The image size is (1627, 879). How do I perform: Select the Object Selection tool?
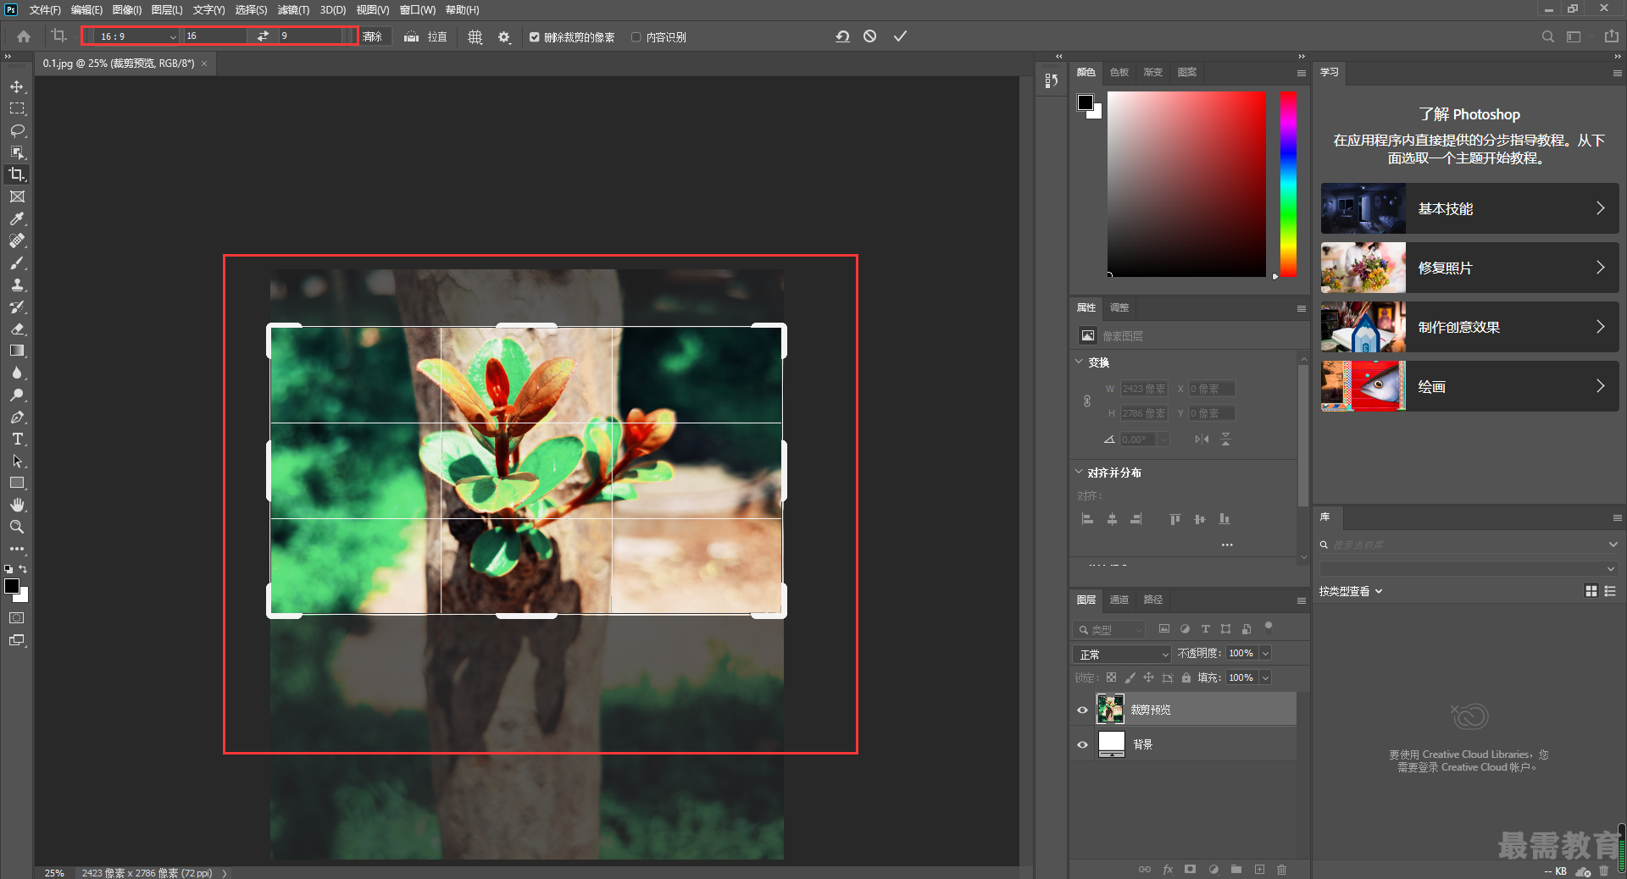tap(17, 152)
